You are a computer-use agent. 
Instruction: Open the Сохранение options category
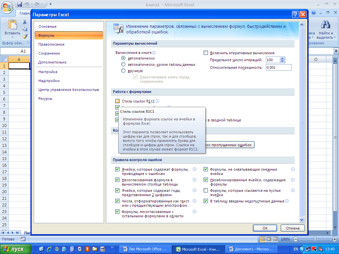pos(69,53)
